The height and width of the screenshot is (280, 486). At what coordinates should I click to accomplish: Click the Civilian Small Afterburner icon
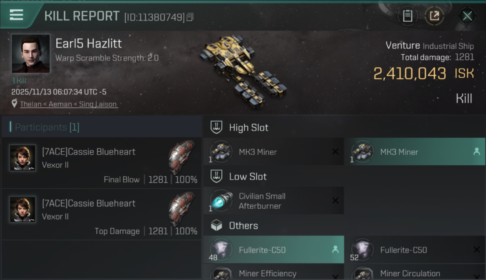[221, 200]
